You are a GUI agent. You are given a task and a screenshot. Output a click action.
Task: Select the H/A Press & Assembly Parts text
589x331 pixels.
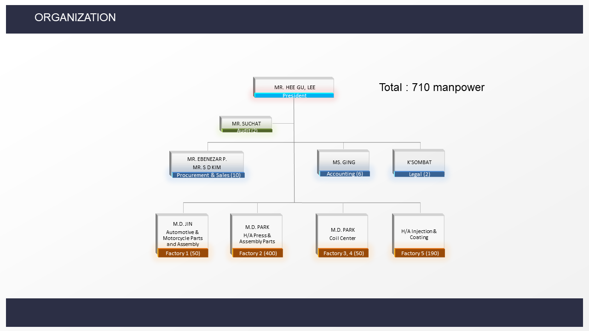point(257,238)
